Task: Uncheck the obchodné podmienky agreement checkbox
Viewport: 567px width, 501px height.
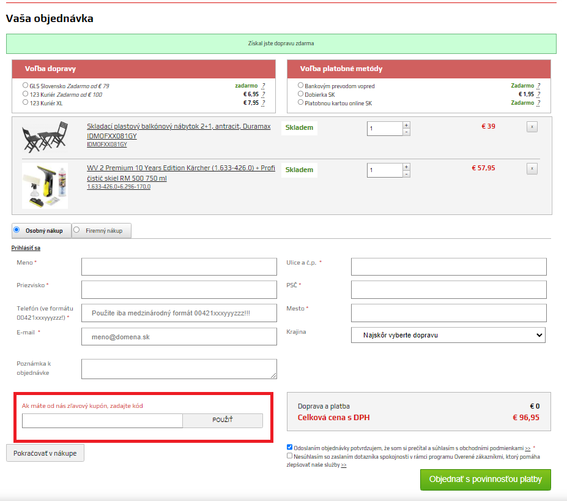Action: (290, 447)
